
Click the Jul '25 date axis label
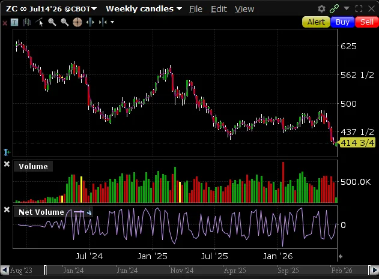[214, 256]
